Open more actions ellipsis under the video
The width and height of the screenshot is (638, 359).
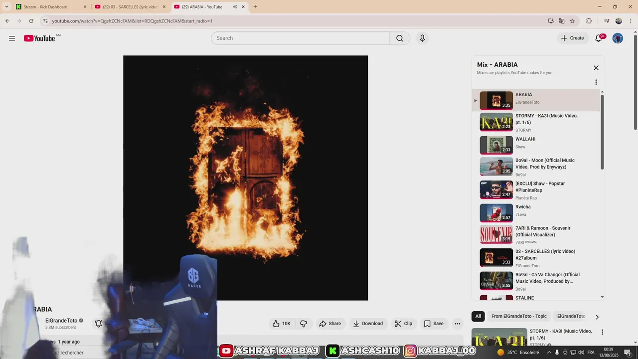(x=458, y=324)
